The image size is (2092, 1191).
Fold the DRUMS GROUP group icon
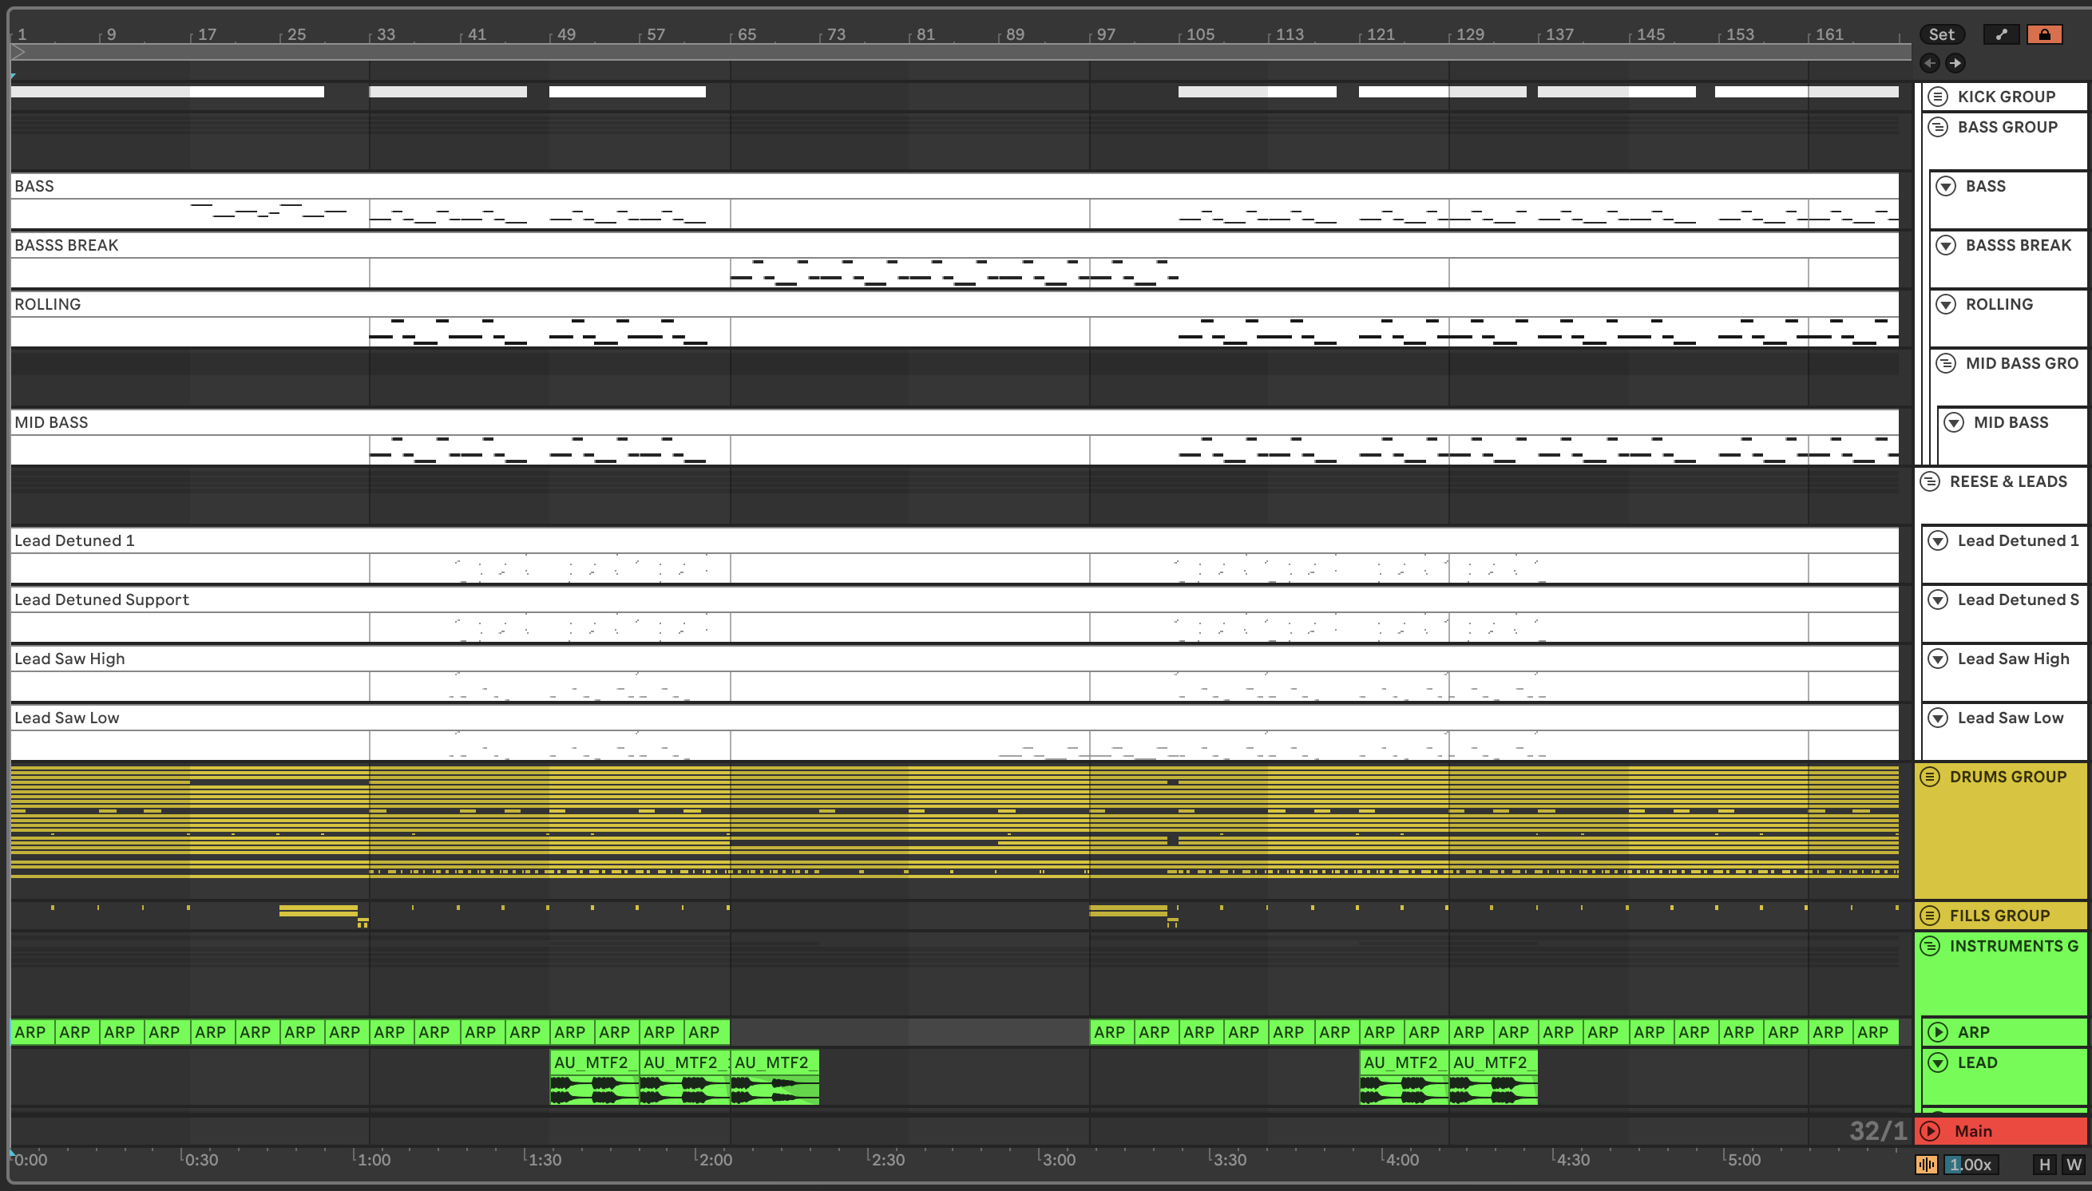pos(1929,776)
